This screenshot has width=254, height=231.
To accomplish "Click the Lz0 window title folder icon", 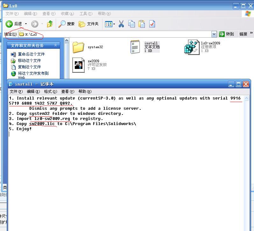I will click(x=6, y=6).
